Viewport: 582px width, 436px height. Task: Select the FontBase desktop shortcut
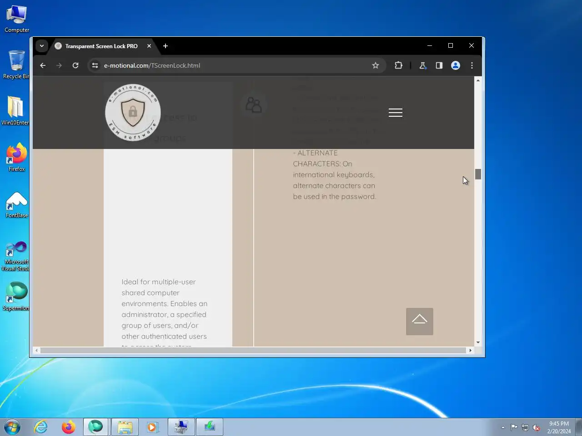tap(16, 204)
